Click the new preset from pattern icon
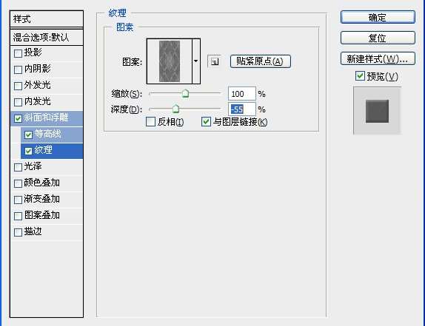This screenshot has width=425, height=326. pyautogui.click(x=215, y=61)
